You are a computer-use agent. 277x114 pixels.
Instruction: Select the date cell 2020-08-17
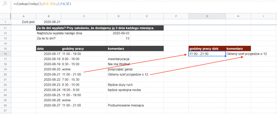click(x=49, y=54)
